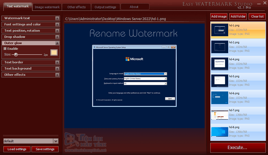Expand the Text background section arrow
The image size is (268, 155).
[x=57, y=68]
